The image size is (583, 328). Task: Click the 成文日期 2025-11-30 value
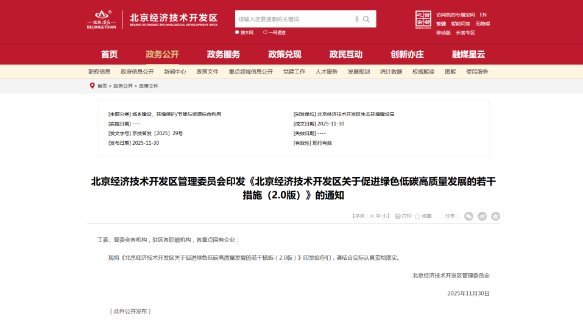click(x=331, y=124)
